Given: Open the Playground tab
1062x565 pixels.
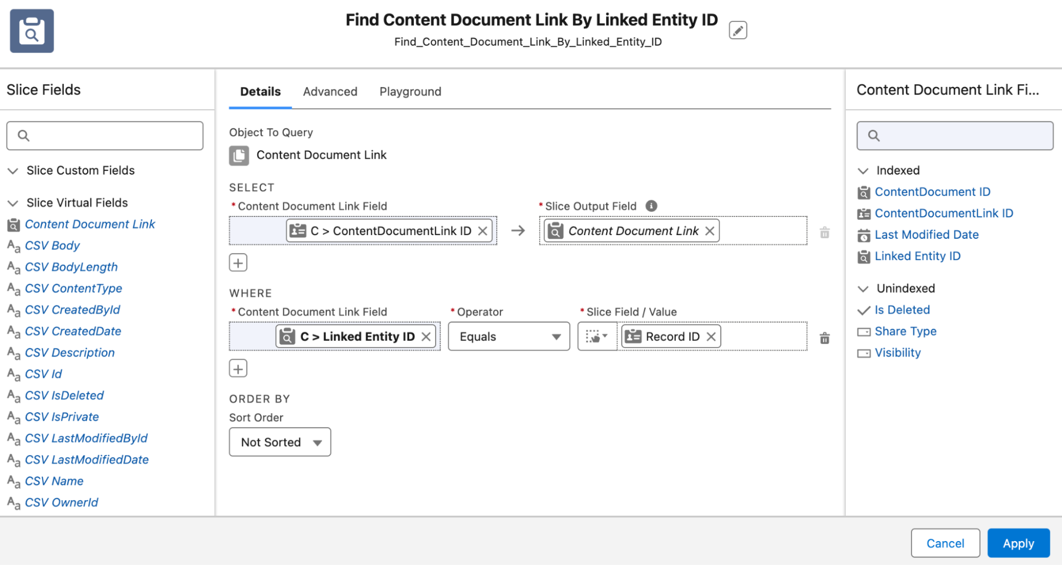Looking at the screenshot, I should (x=410, y=91).
